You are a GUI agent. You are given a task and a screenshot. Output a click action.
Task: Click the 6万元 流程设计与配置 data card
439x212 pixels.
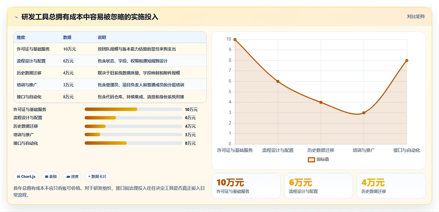318,186
